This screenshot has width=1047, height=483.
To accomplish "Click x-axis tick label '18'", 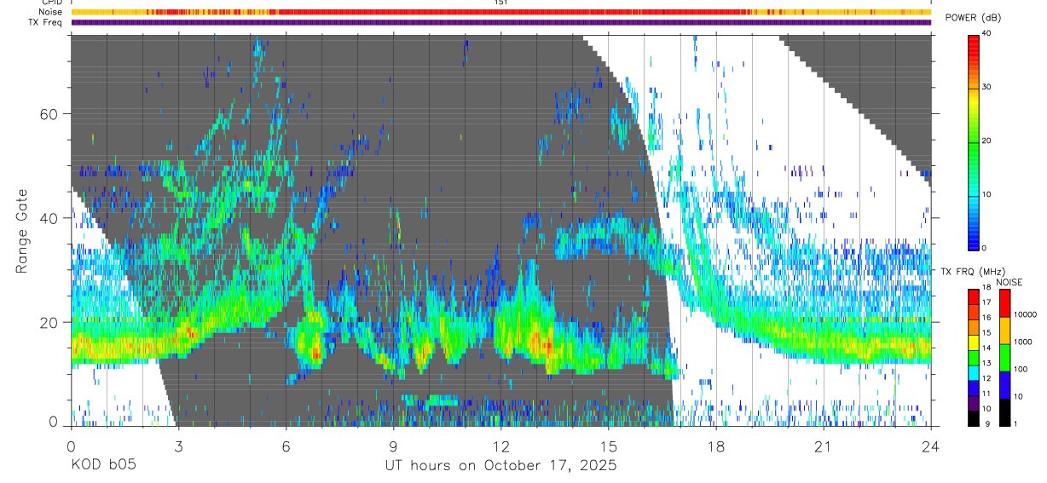I will (x=716, y=446).
